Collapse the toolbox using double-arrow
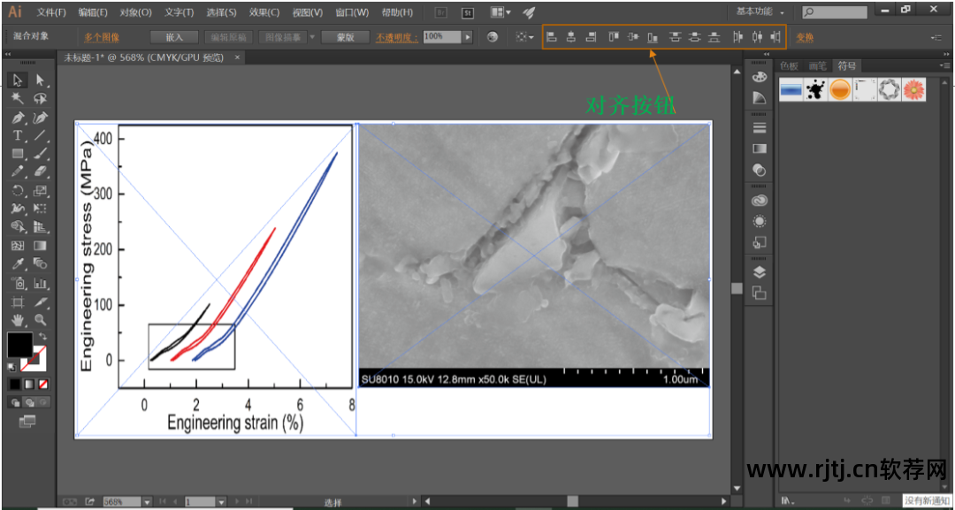The image size is (955, 510). tap(9, 54)
